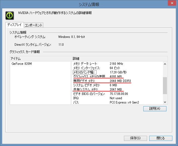Click the 専用ビデオ メモリ: label
The height and width of the screenshot is (146, 178).
click(84, 81)
